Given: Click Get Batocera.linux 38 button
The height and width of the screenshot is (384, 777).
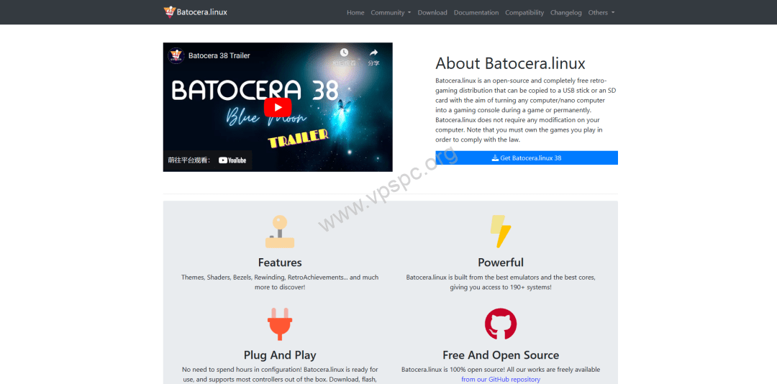Looking at the screenshot, I should coord(526,158).
